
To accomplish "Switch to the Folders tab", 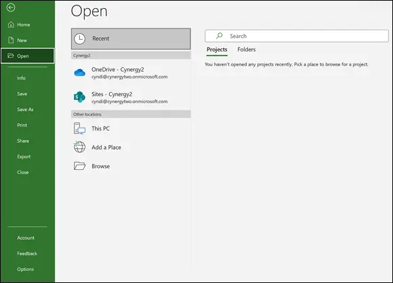I will pos(247,49).
